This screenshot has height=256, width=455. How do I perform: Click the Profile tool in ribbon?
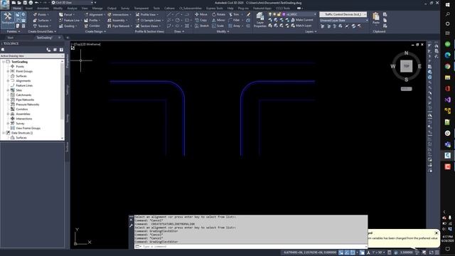click(x=92, y=21)
